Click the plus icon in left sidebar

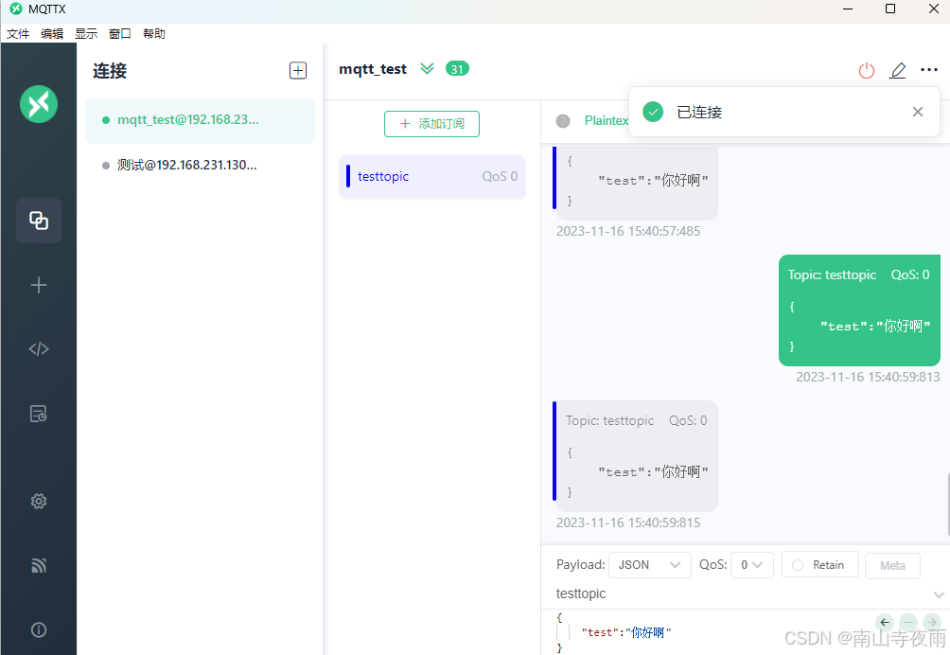pyautogui.click(x=39, y=285)
